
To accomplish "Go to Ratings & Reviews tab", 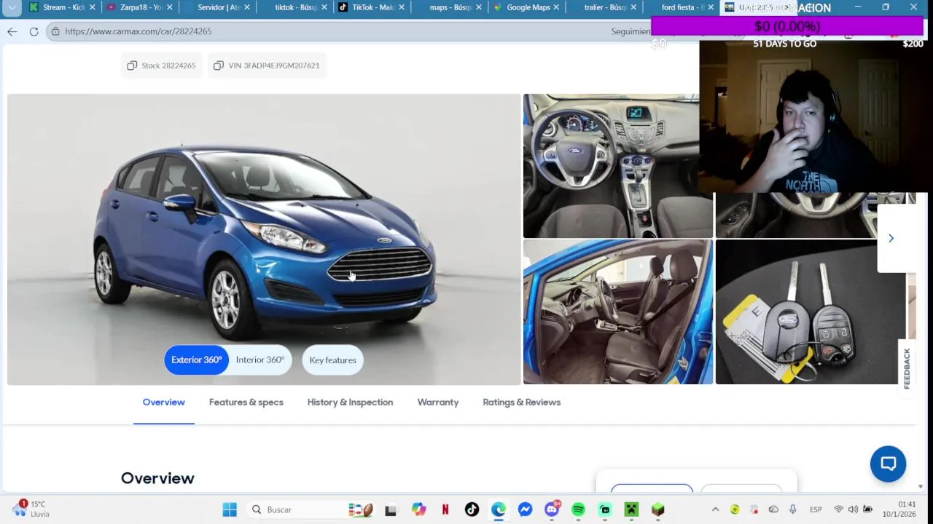I will [x=522, y=402].
